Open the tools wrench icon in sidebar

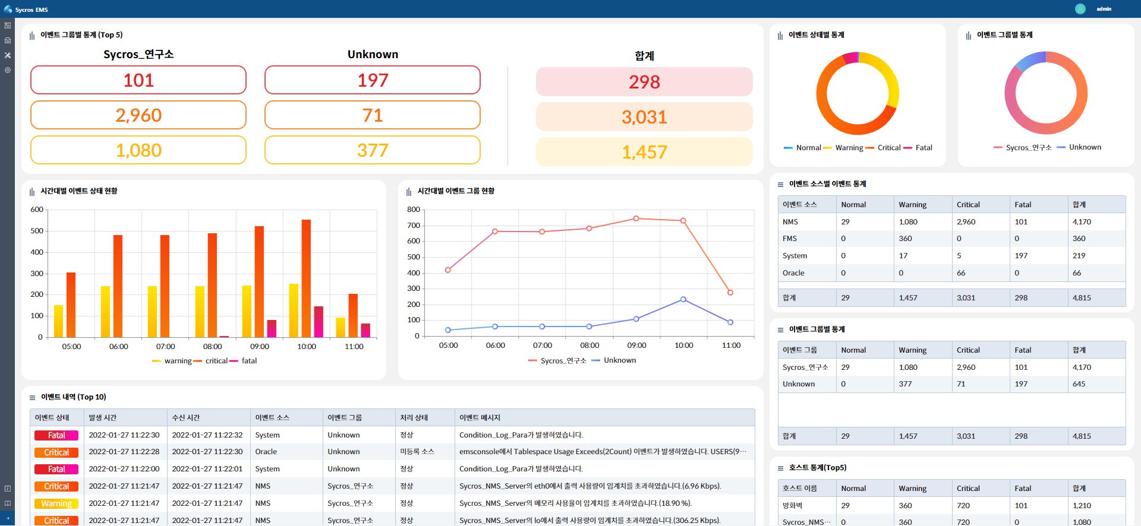click(8, 55)
